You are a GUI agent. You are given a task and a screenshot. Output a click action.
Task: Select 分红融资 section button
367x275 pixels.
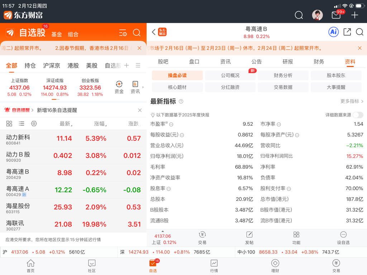(x=230, y=87)
